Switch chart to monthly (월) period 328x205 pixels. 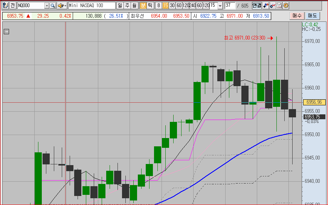[134, 5]
